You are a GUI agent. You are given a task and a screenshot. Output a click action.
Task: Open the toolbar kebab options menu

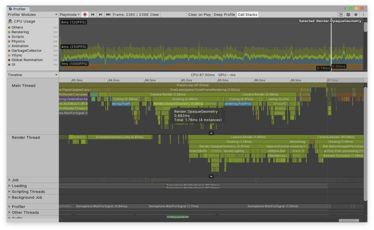(363, 15)
